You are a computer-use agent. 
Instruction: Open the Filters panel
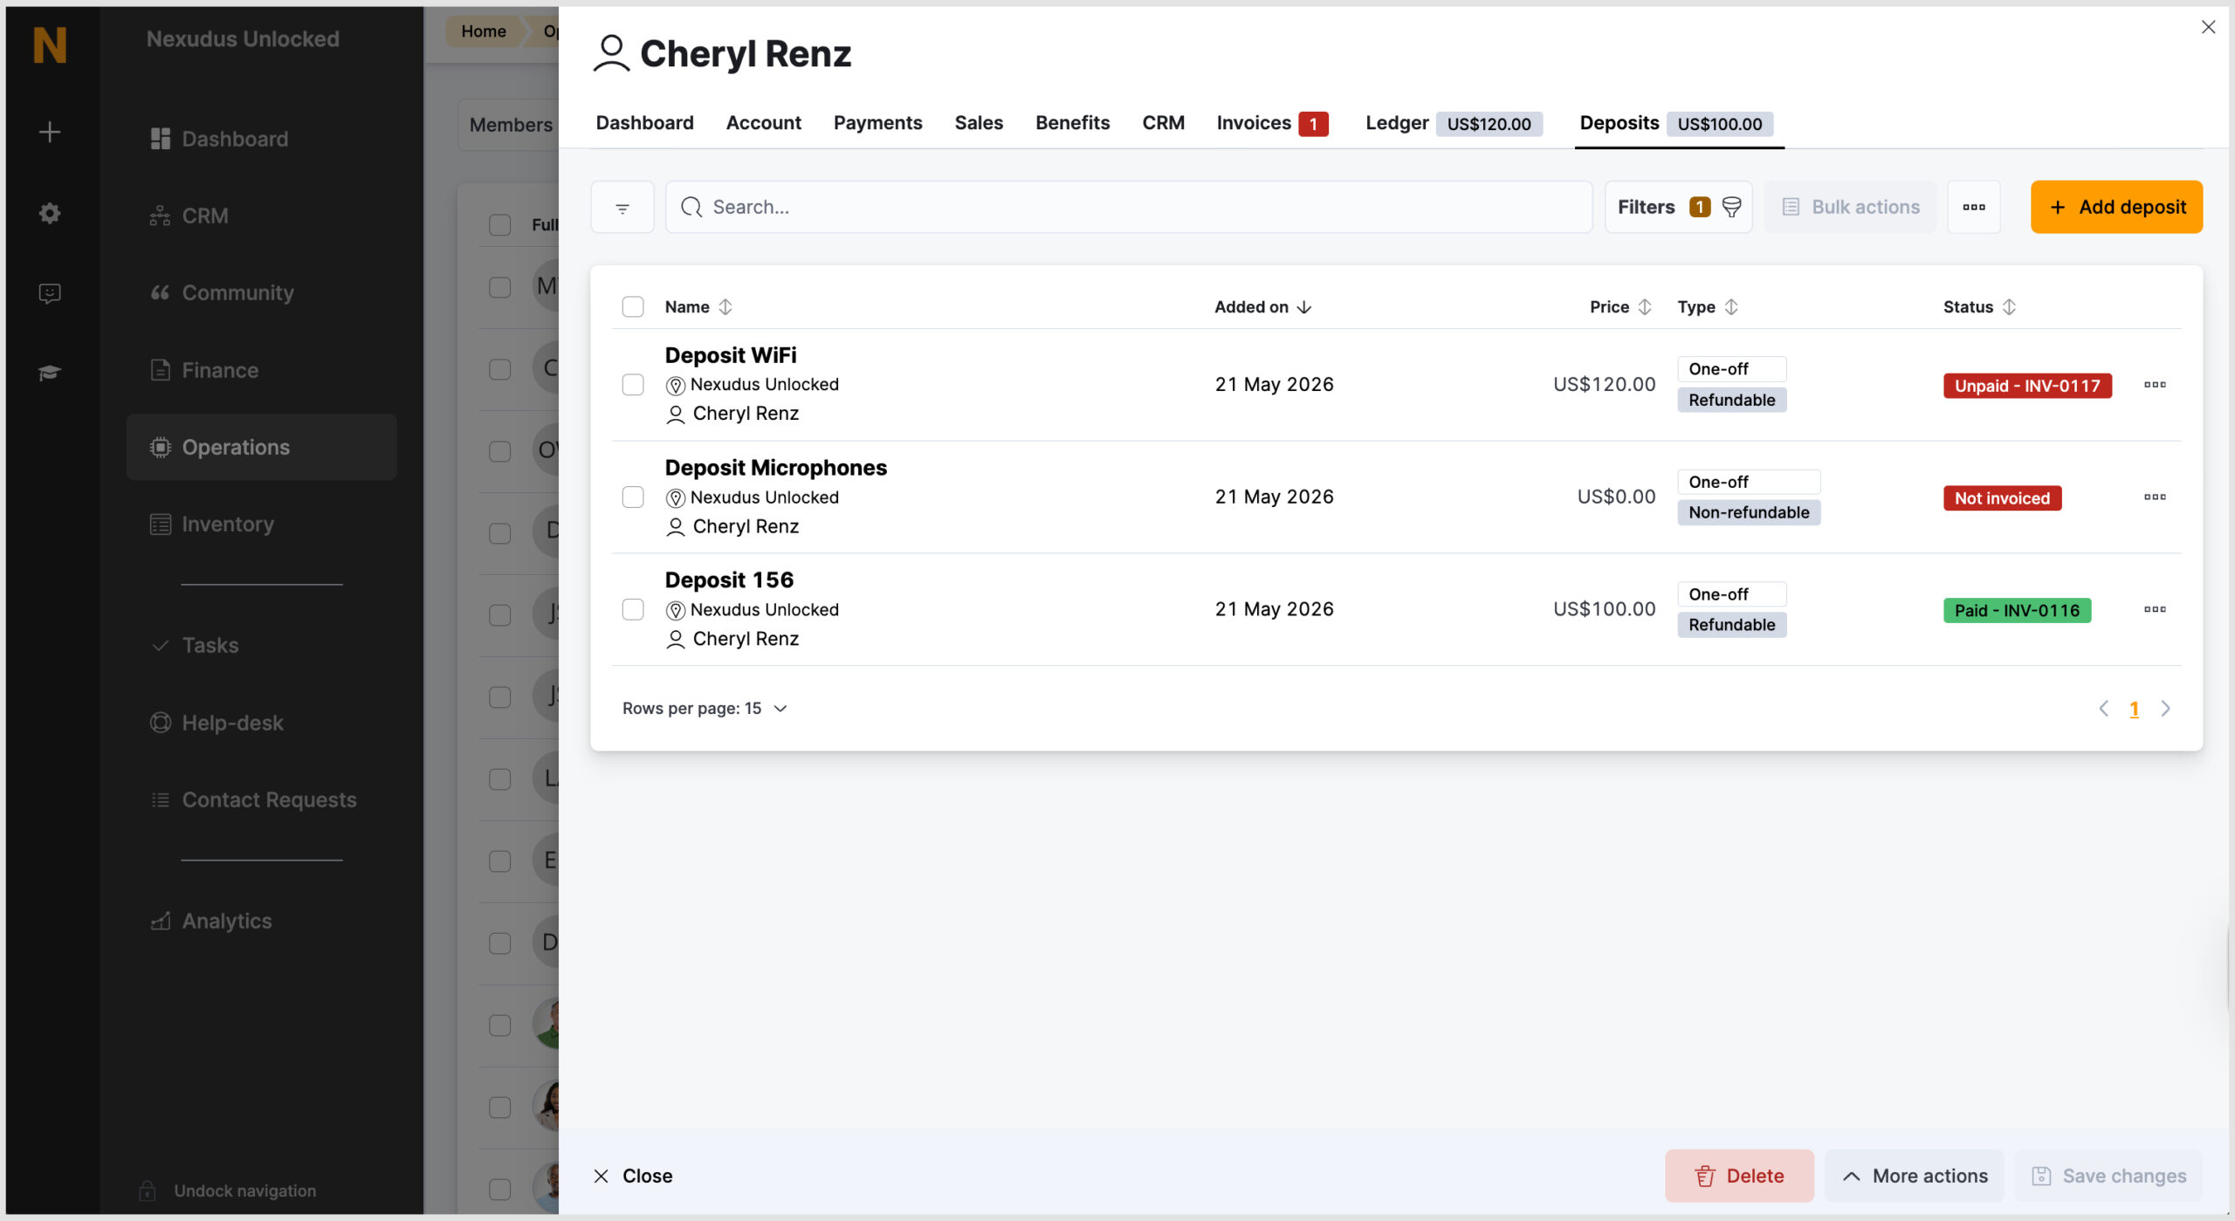[1678, 207]
